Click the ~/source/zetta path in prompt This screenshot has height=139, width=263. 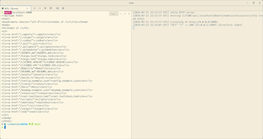coord(17,124)
